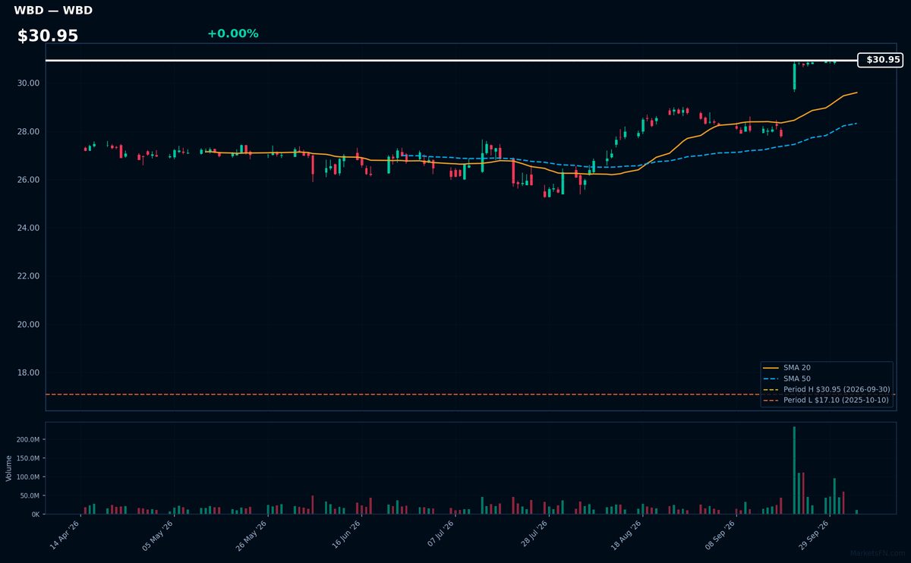Click the 28.00 price axis label
Viewport: 911px width, 563px height.
point(29,131)
